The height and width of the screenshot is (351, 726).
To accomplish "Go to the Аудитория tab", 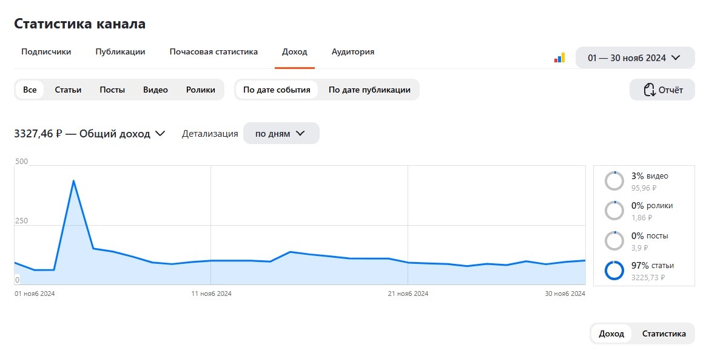I will click(353, 52).
